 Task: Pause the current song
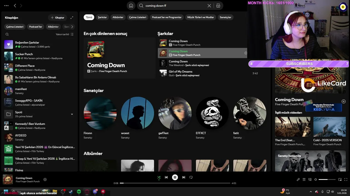[175, 177]
